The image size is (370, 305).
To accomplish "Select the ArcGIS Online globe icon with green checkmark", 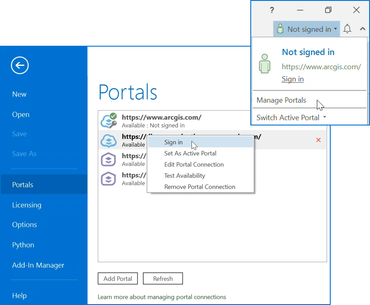I will click(108, 121).
